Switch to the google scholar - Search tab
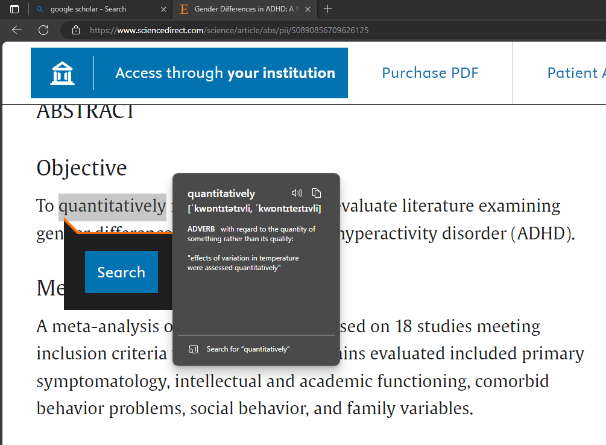The image size is (606, 445). (101, 9)
